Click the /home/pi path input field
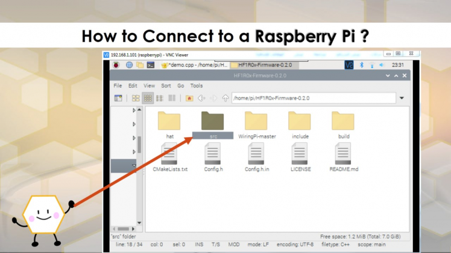The image size is (451, 253). pos(314,98)
